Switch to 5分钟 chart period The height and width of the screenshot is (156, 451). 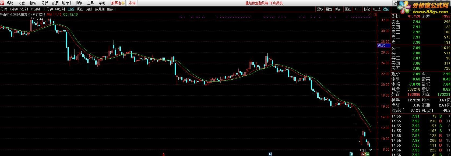click(x=24, y=9)
